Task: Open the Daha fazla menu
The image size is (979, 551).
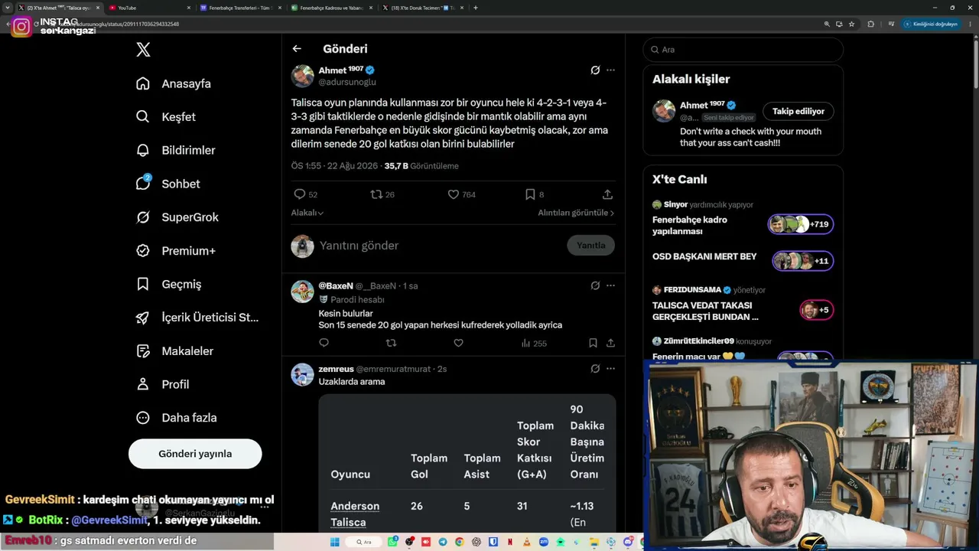Action: tap(177, 418)
